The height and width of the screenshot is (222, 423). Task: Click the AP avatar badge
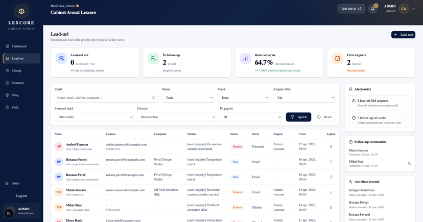(x=59, y=146)
